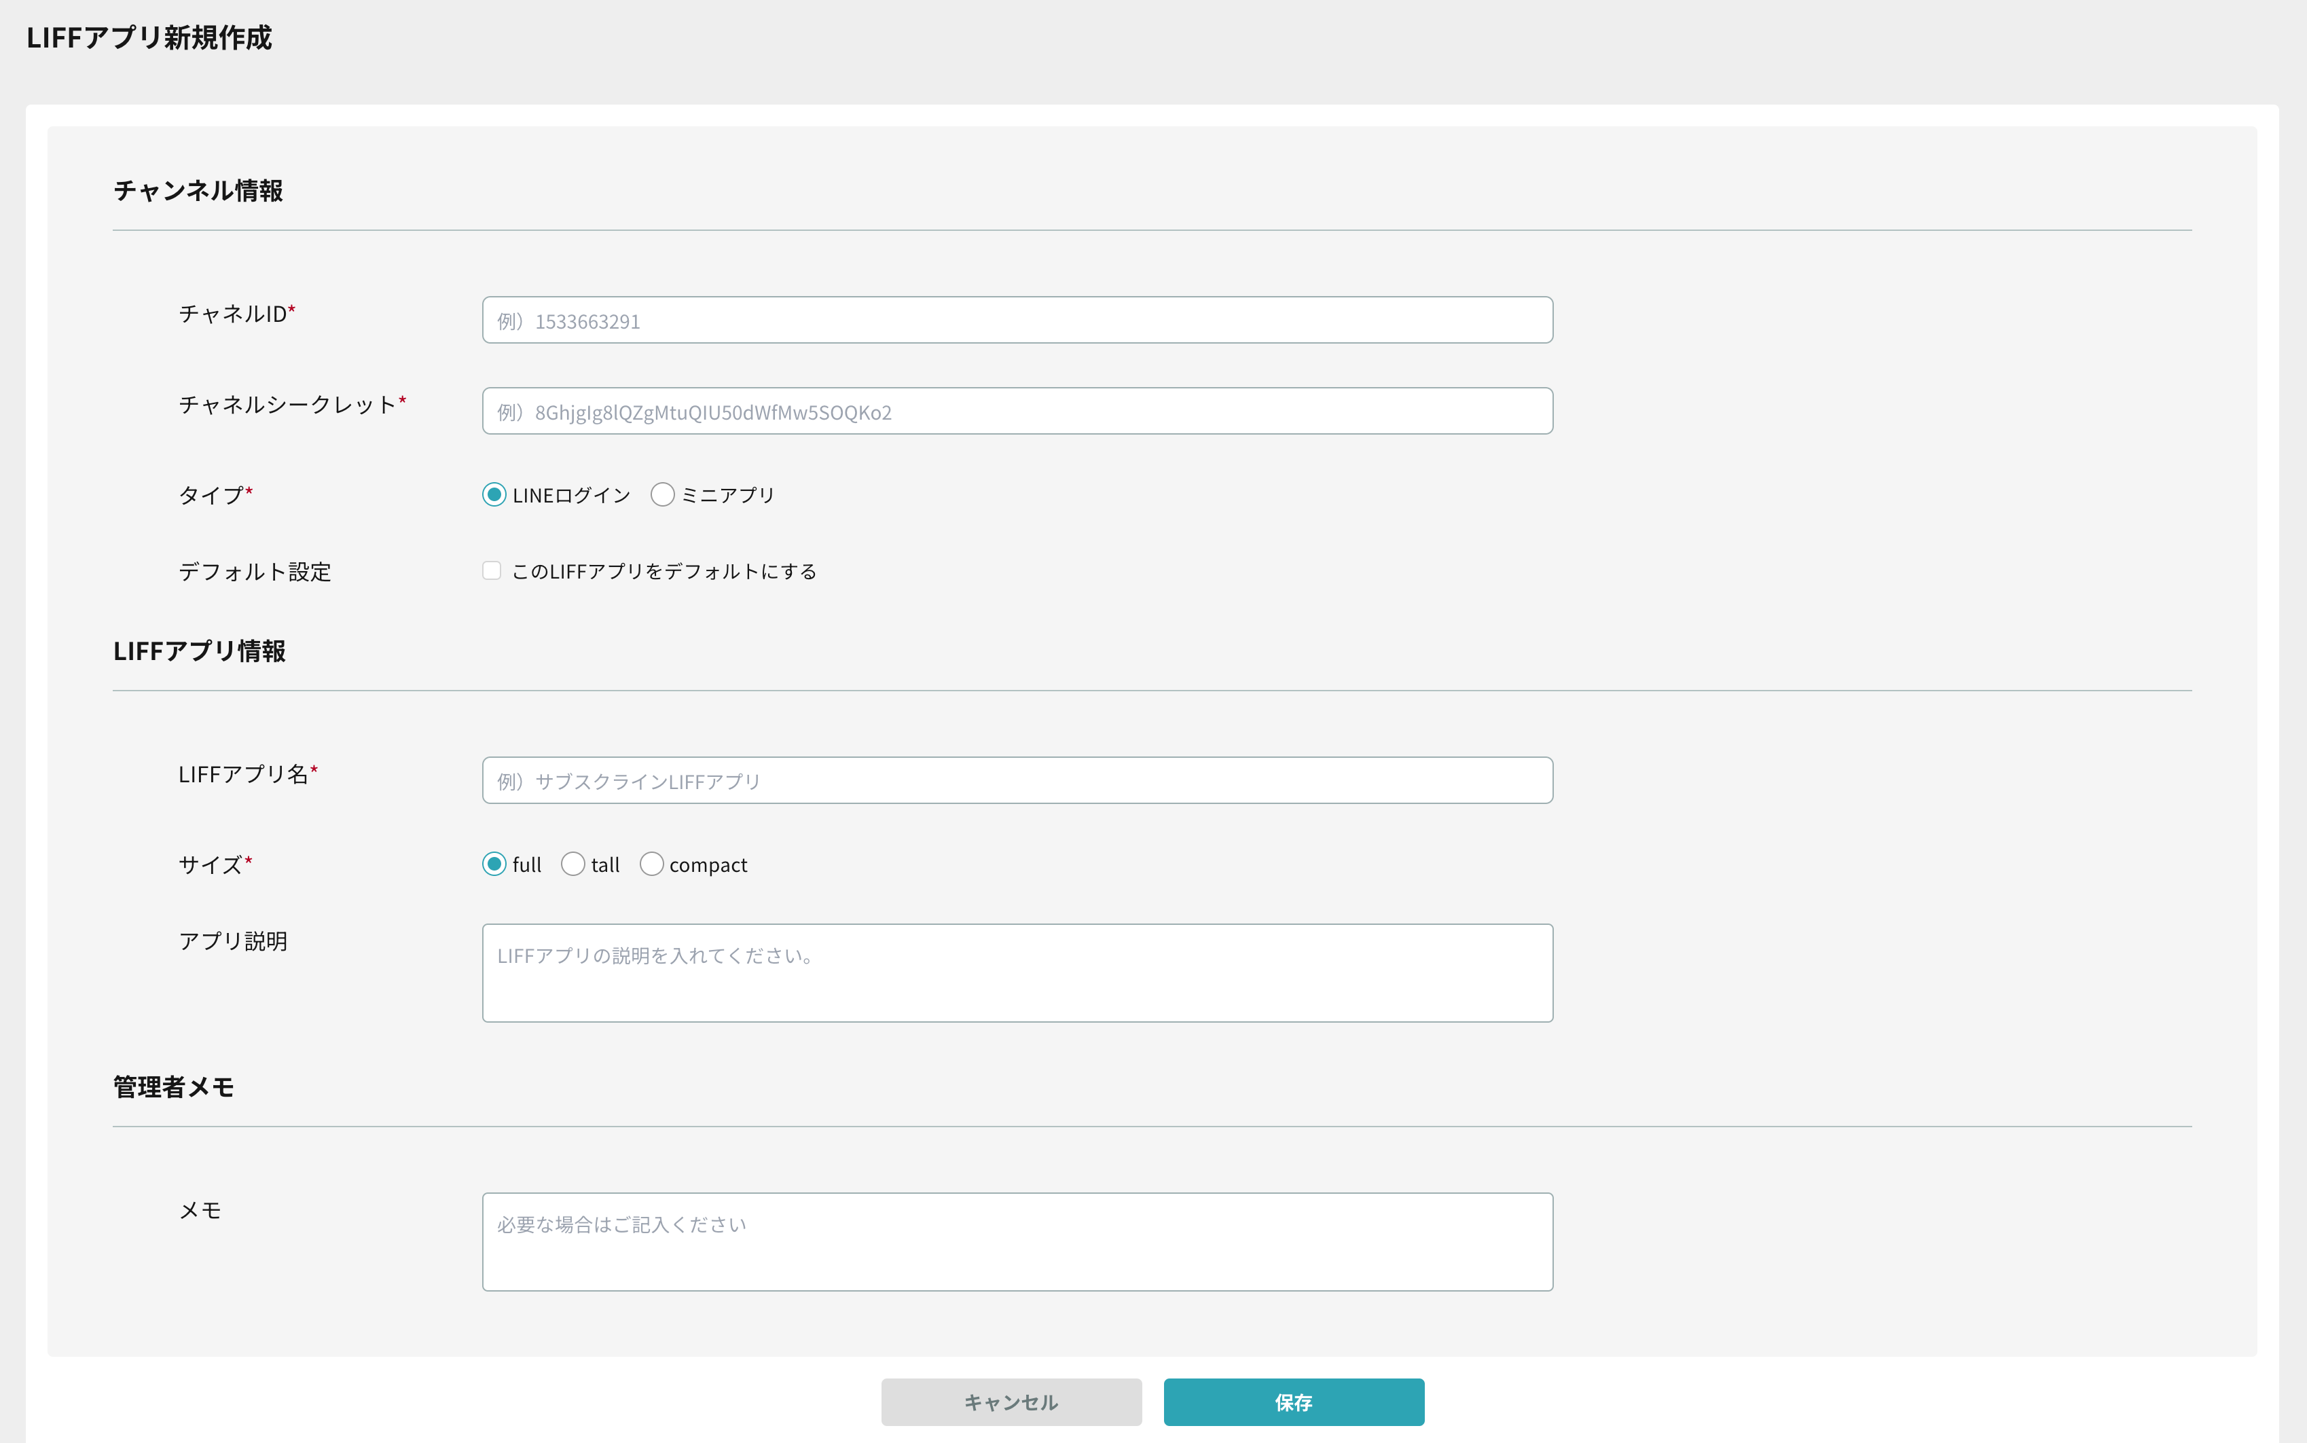Click the チャネルID field label
This screenshot has height=1443, width=2307.
pyautogui.click(x=237, y=313)
